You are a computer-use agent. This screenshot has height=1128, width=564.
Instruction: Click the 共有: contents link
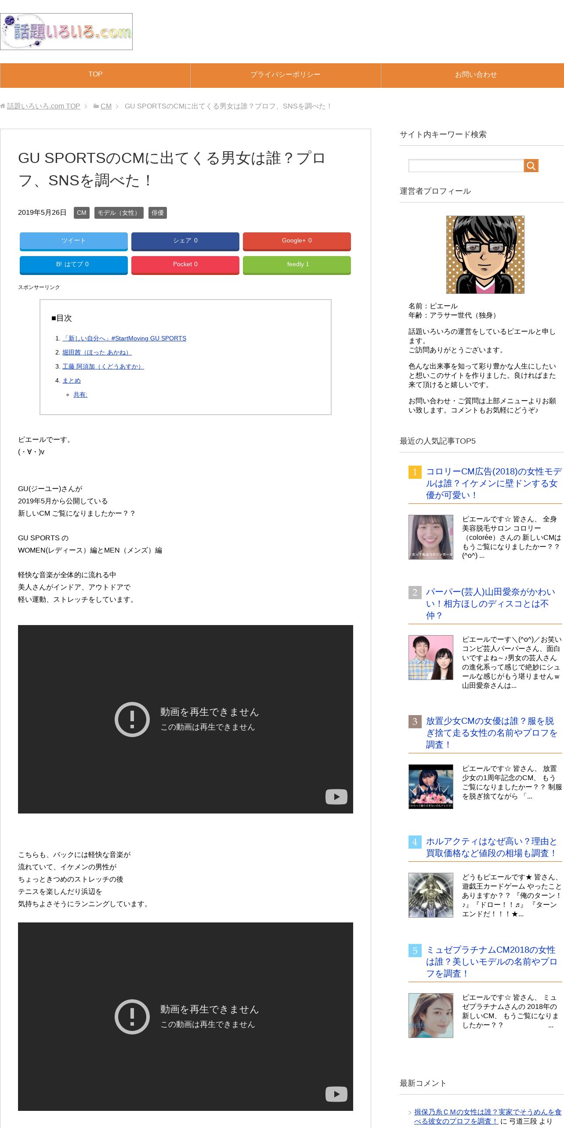tap(80, 394)
